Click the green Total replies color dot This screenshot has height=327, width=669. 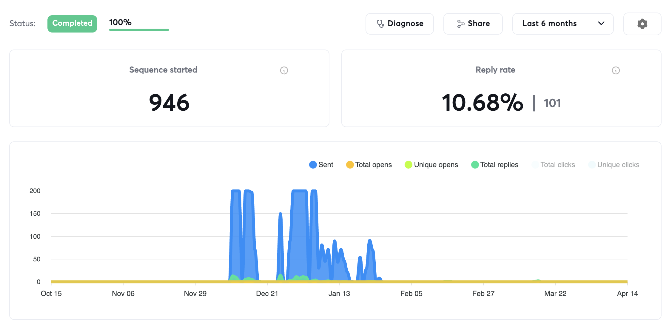(x=475, y=165)
